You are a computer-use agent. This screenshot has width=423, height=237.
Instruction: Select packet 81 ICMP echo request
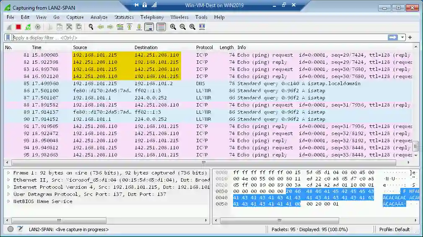[x=208, y=55]
